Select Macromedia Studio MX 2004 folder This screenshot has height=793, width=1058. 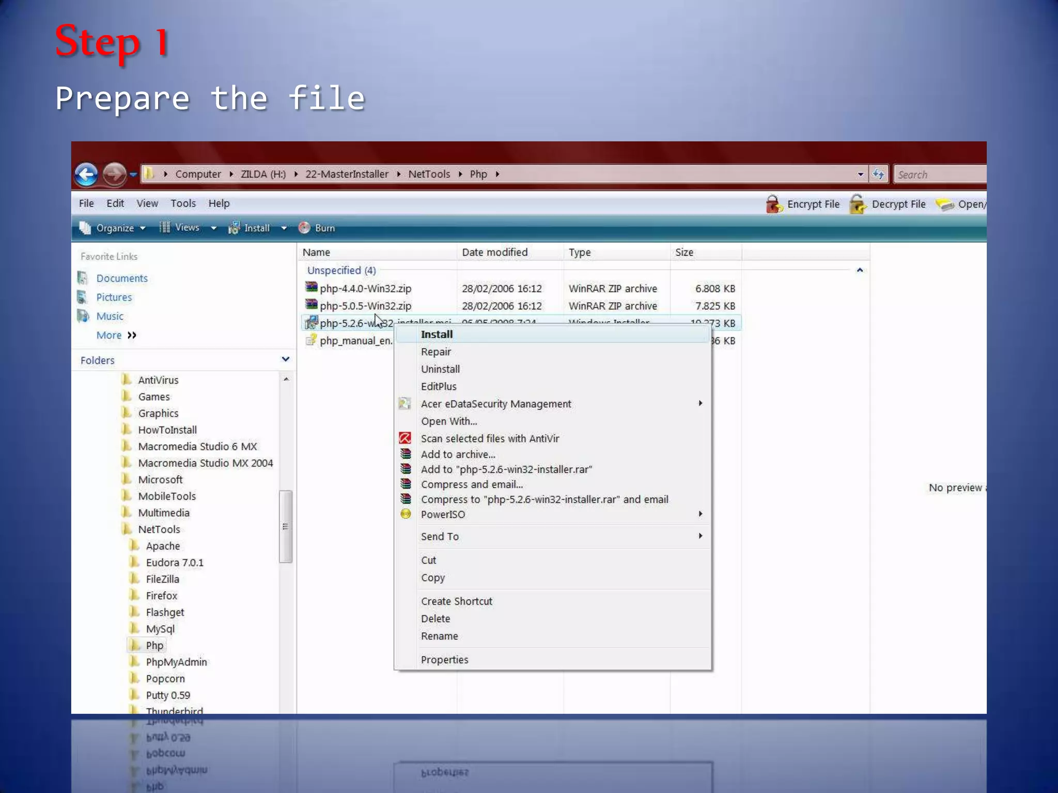click(205, 463)
